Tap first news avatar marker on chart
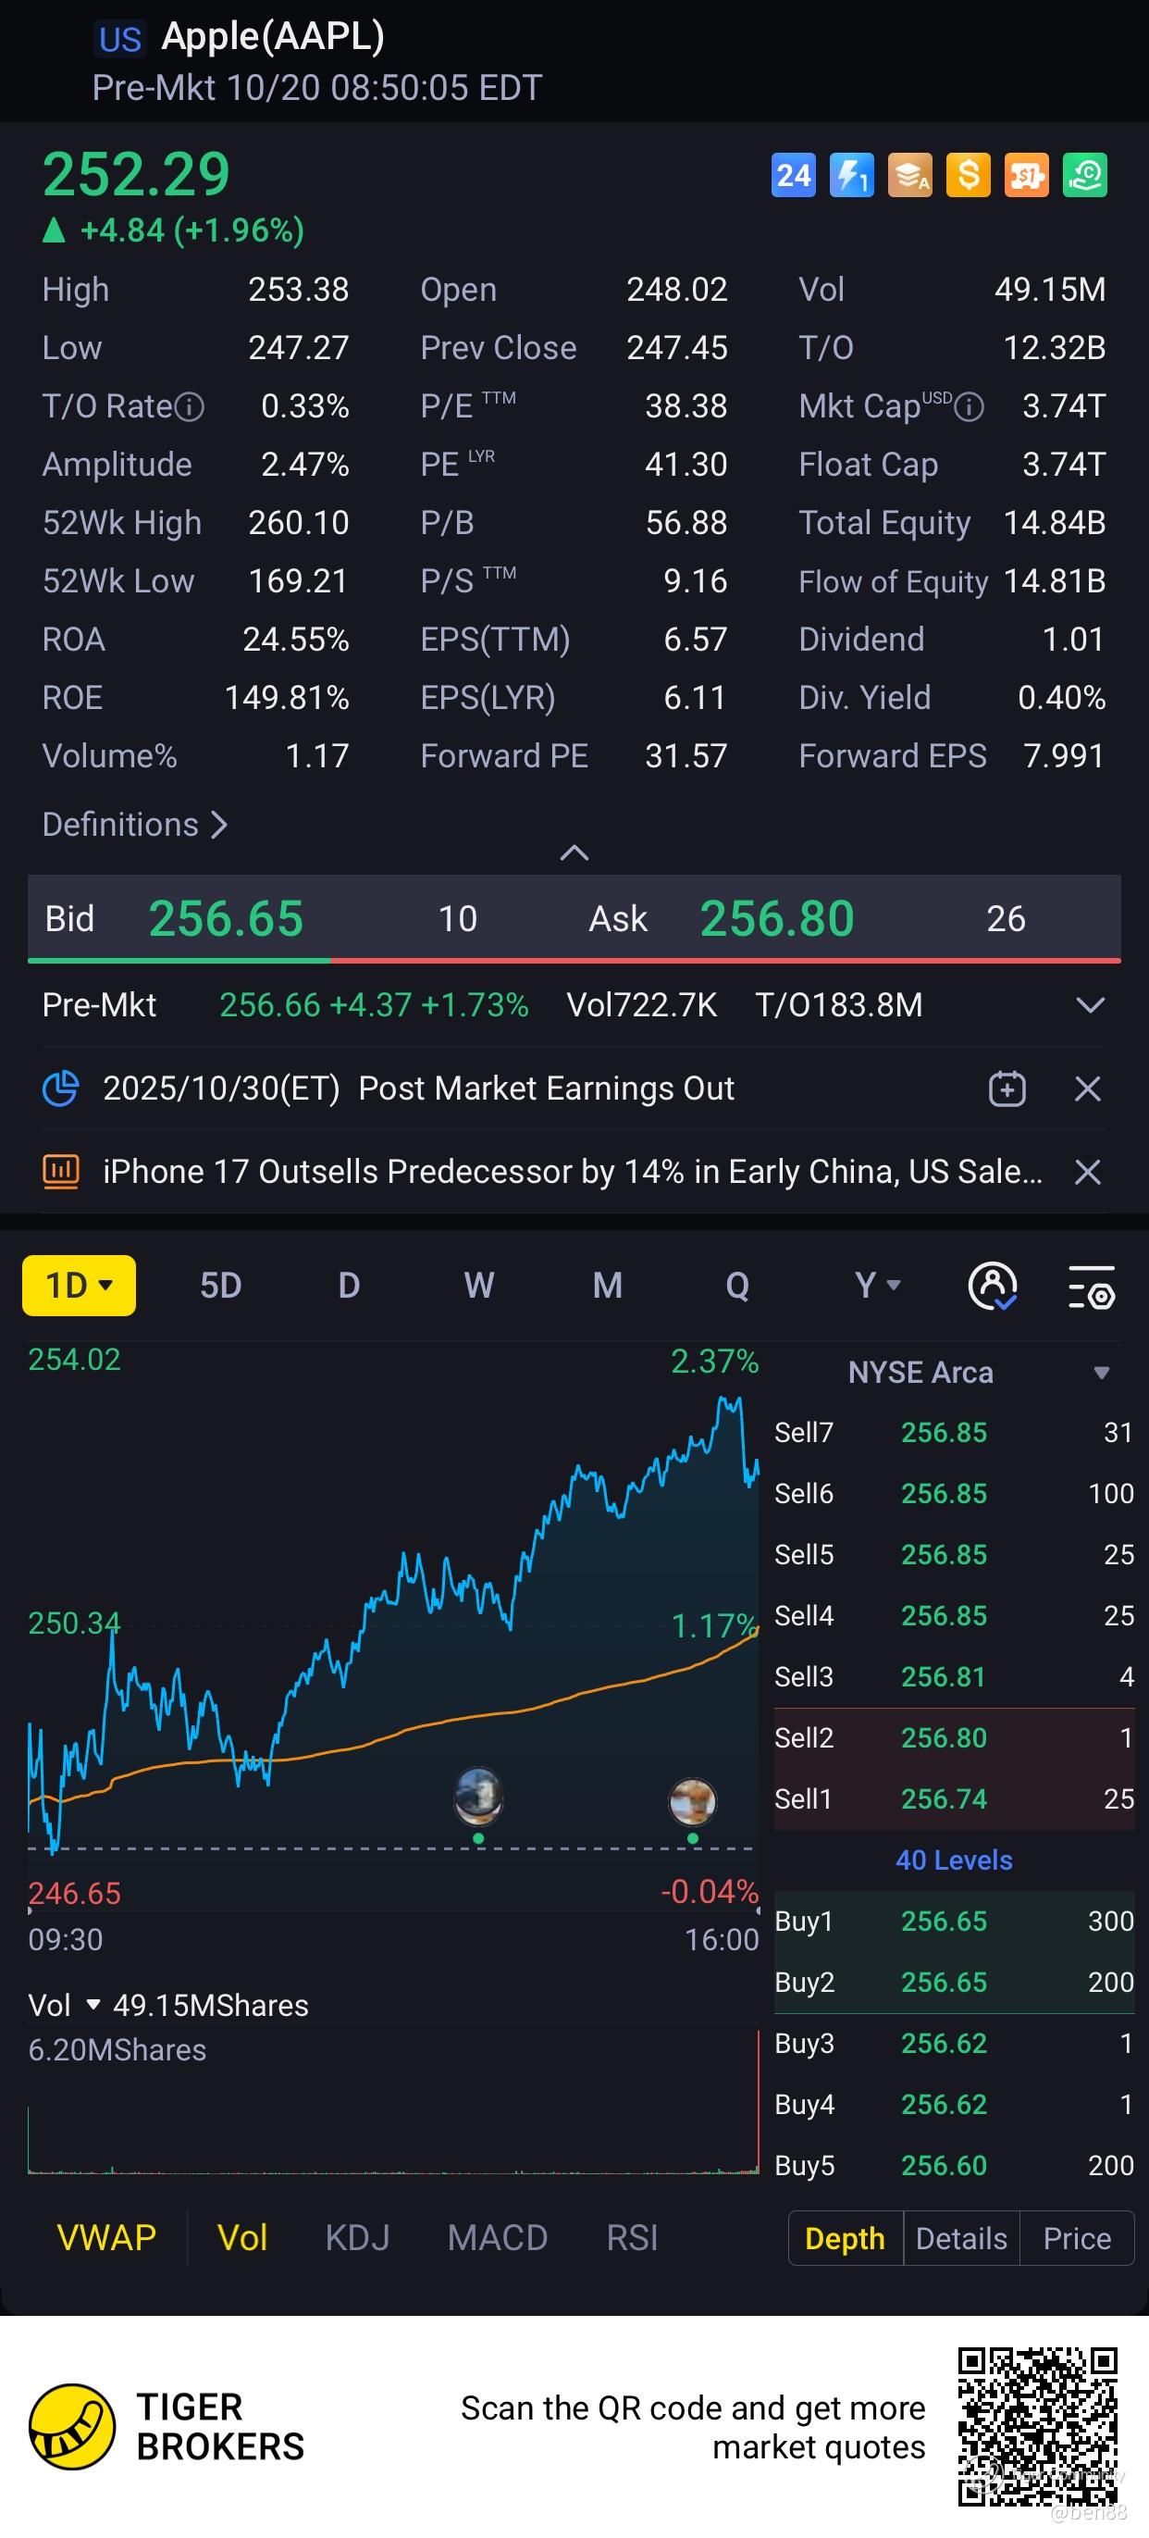 (x=478, y=1794)
